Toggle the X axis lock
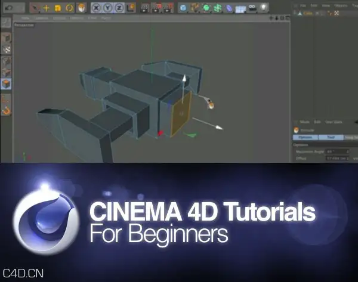The width and height of the screenshot is (358, 282). tap(96, 8)
